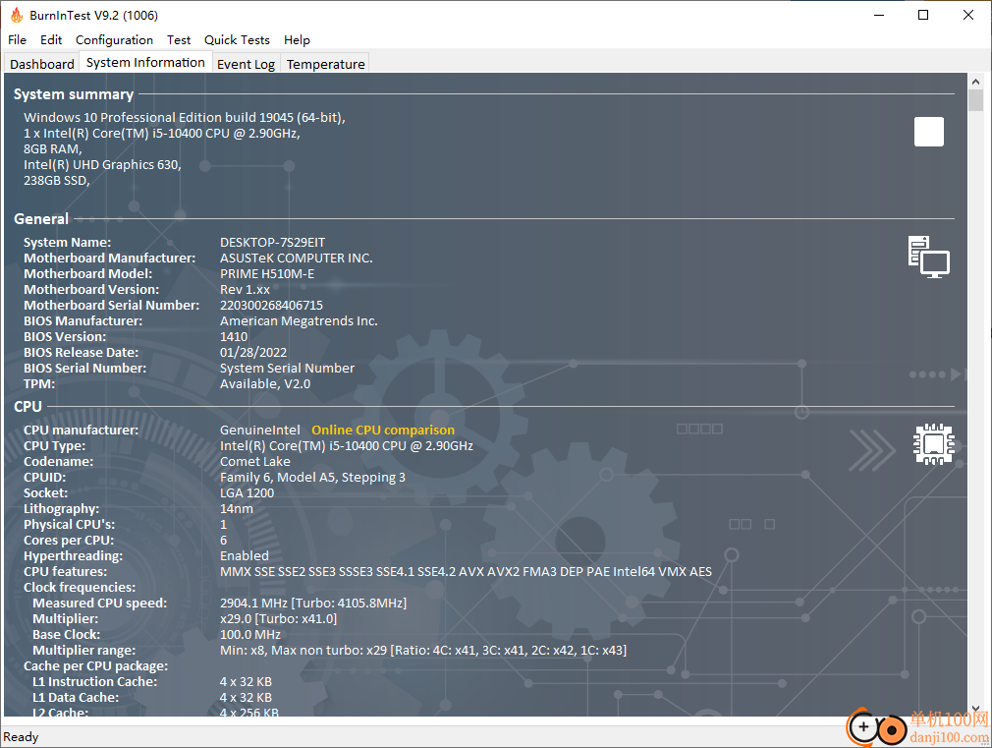
Task: Click the Multiplier range value row
Action: click(423, 651)
